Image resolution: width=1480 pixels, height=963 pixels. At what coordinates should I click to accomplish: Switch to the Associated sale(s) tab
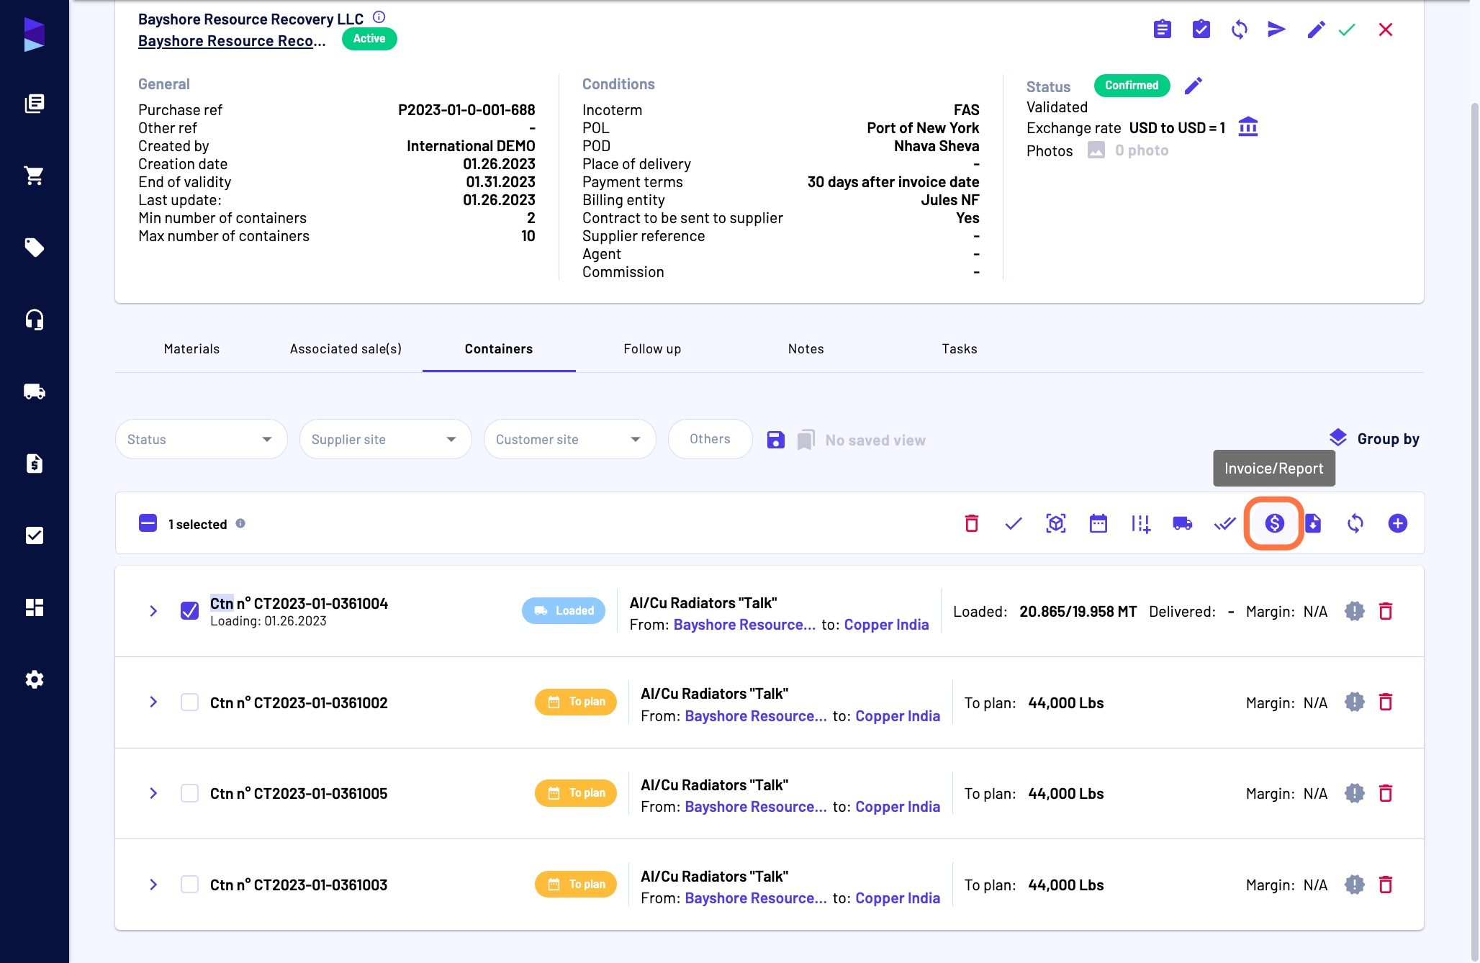coord(346,349)
